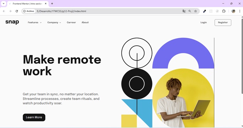Image resolution: width=243 pixels, height=128 pixels.
Task: Click the browser back arrow
Action: 4,11
